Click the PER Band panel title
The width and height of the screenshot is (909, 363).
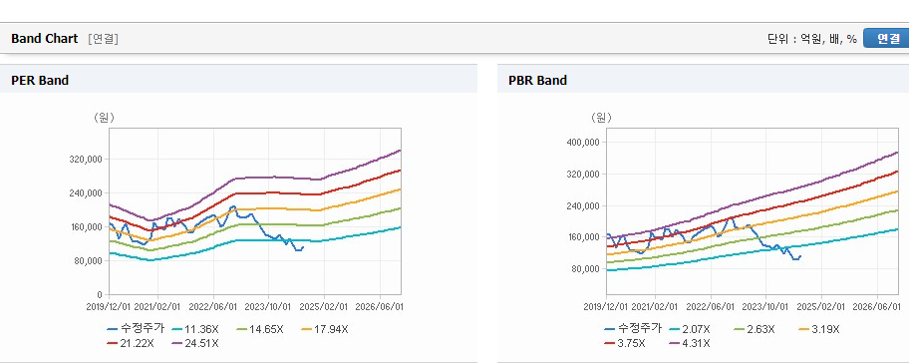point(40,80)
